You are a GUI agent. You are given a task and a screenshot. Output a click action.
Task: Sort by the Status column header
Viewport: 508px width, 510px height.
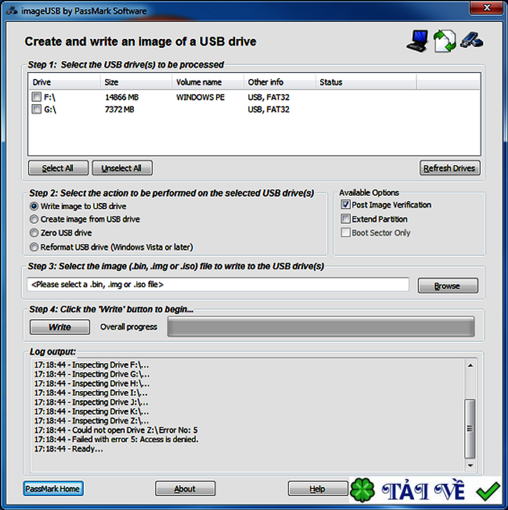click(x=366, y=82)
